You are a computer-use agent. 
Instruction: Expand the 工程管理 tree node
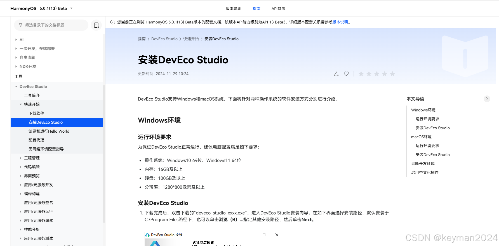pyautogui.click(x=21, y=158)
